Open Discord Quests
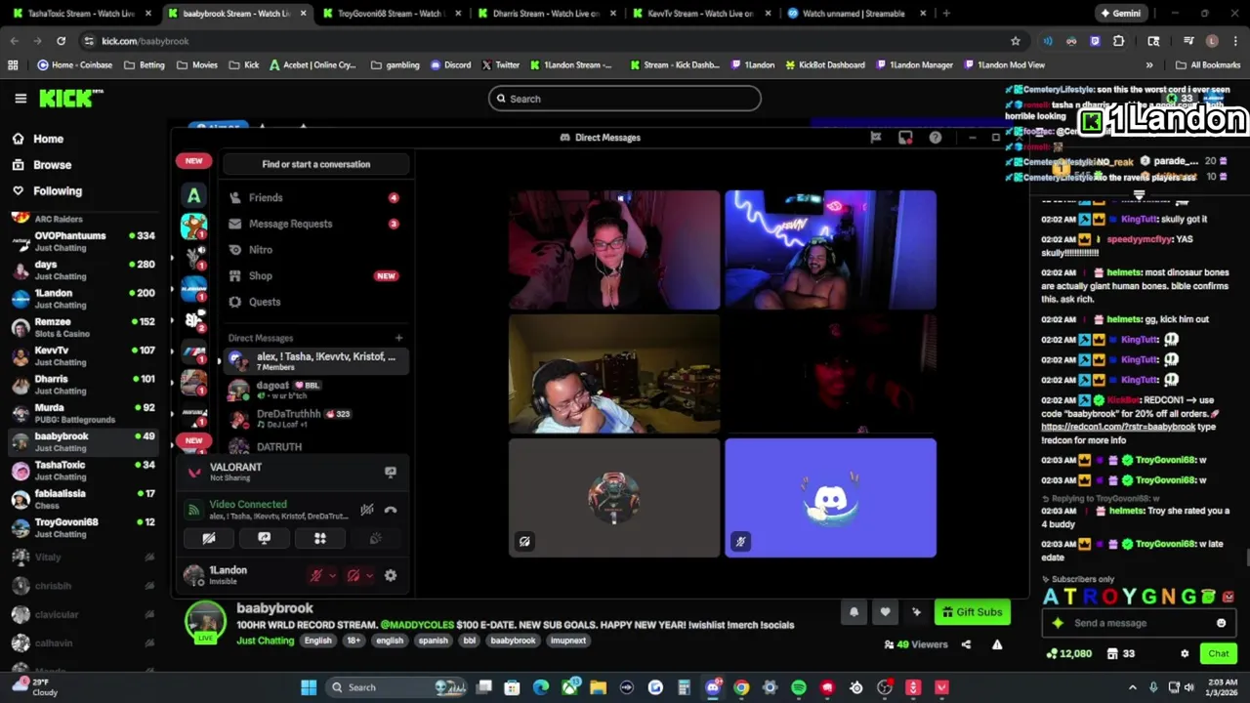This screenshot has height=703, width=1250. pos(314,303)
